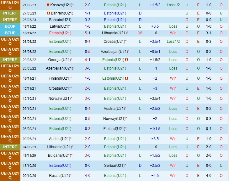
Task: Click Croatia(U21) in the 0-4 match on 08/06/22
Action: [114, 42]
